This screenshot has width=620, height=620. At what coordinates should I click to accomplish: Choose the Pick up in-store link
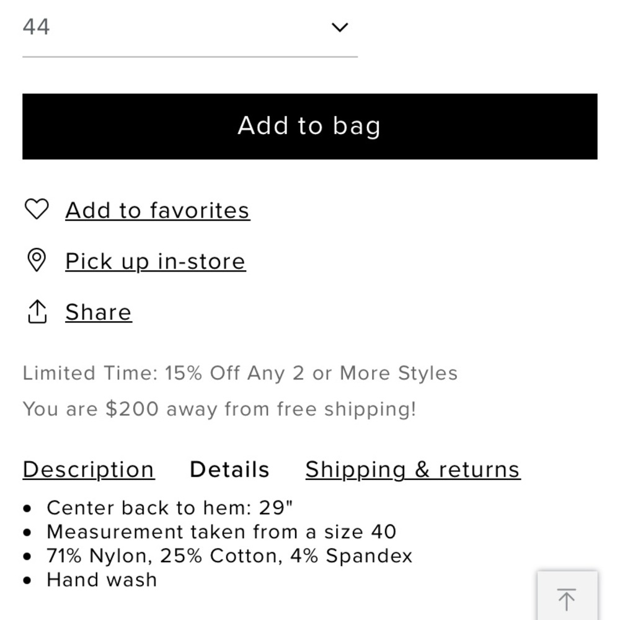156,262
